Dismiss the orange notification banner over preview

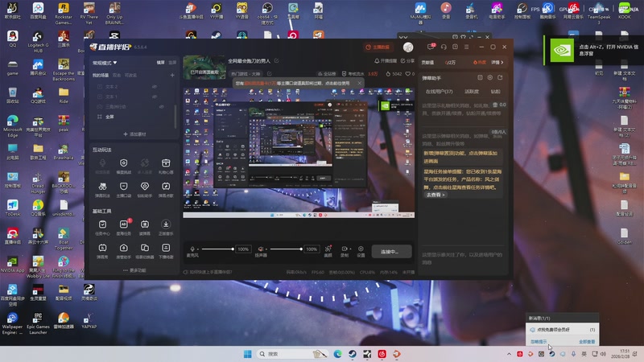coord(359,83)
